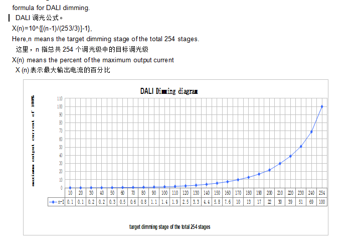This screenshot has width=357, height=249.
Task: Click the vertical y-axis title "maximum output current"
Action: click(33, 141)
